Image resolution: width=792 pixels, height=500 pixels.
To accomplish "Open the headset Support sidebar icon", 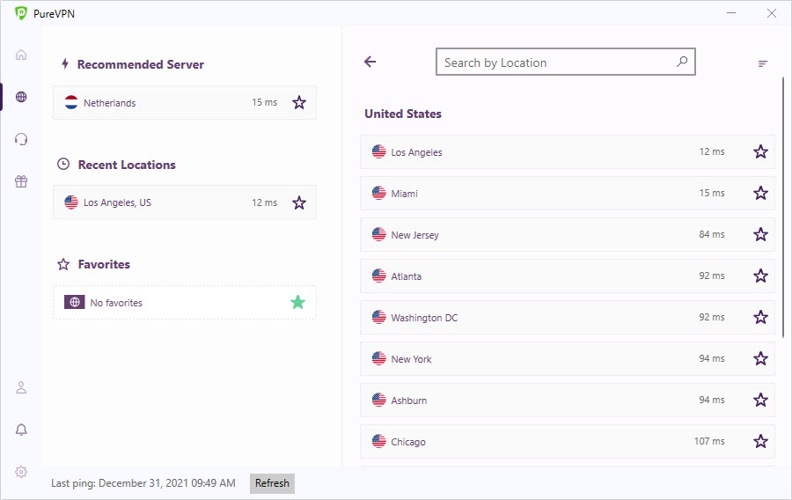I will point(21,139).
